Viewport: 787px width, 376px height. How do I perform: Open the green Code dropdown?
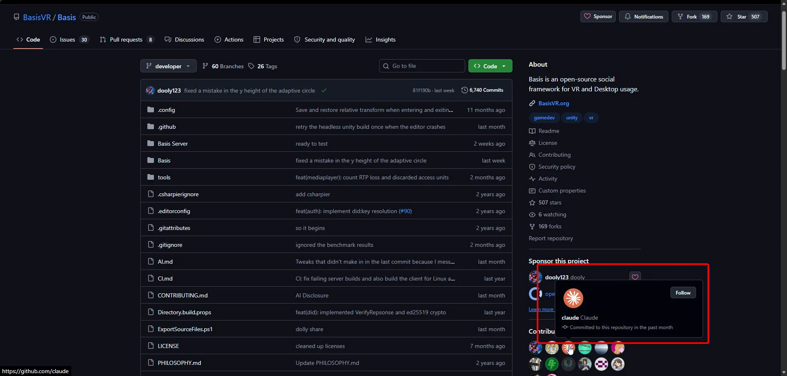pos(490,66)
